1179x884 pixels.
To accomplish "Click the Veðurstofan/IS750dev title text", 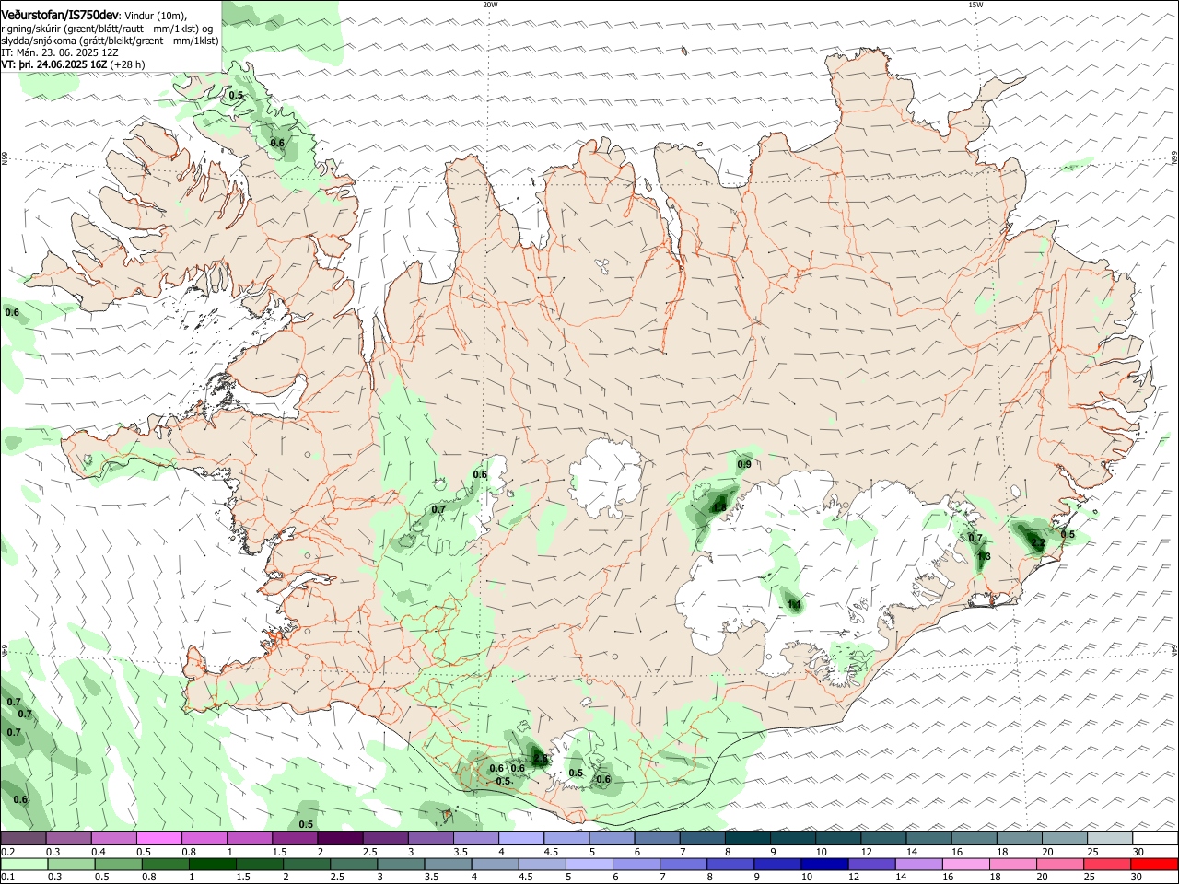I will (x=60, y=15).
